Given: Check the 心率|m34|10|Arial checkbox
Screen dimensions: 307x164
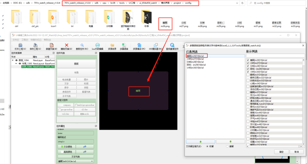Looking at the screenshot, I should (x=248, y=83).
